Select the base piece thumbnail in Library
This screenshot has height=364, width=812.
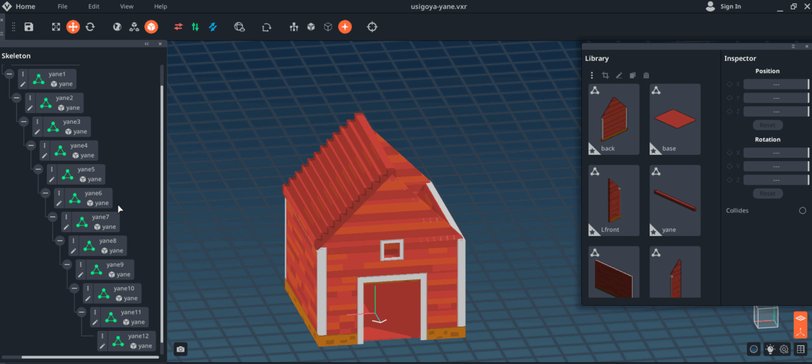[675, 119]
